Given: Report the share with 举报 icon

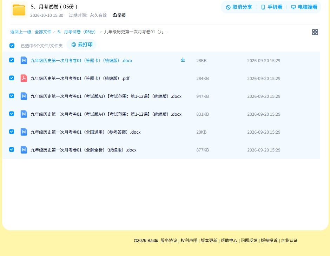Looking at the screenshot, I should tap(119, 15).
